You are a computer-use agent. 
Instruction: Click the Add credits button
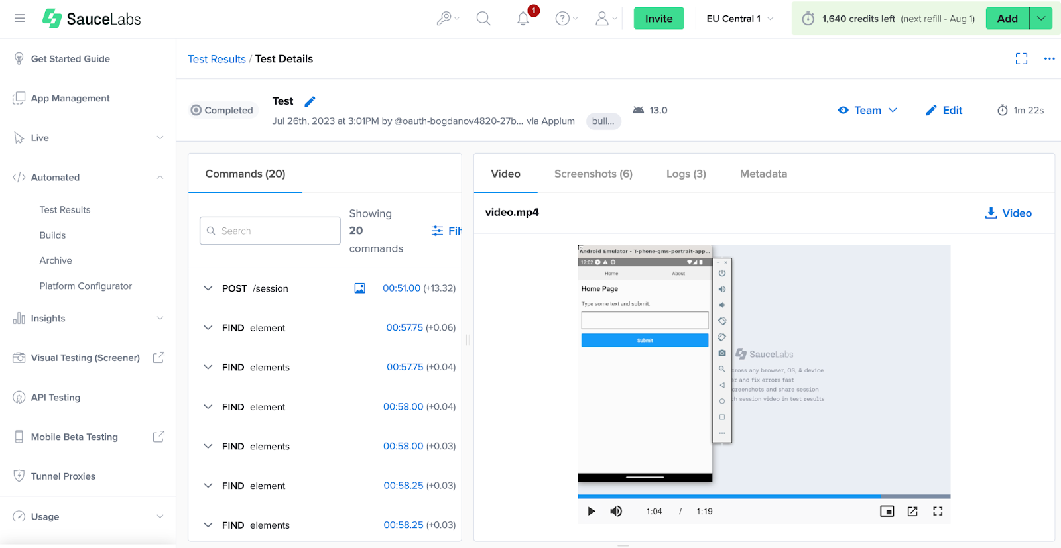click(1007, 19)
